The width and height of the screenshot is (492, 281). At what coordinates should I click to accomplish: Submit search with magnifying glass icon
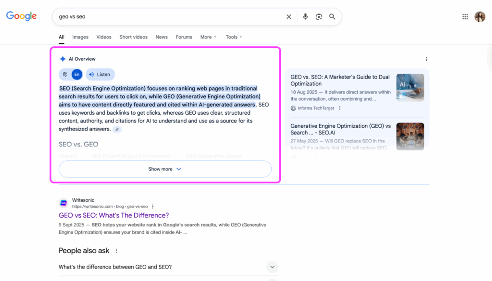pyautogui.click(x=332, y=17)
